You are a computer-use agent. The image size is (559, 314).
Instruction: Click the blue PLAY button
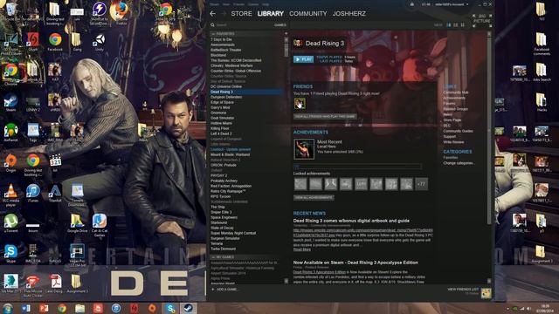(303, 59)
